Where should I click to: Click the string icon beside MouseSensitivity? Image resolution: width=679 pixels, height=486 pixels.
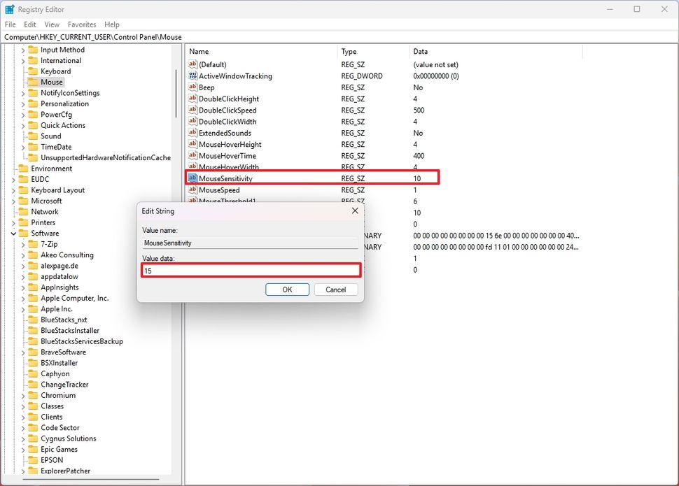192,178
